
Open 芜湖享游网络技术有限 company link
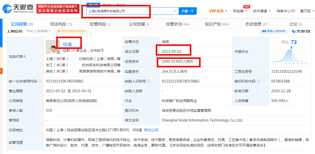coord(100,71)
